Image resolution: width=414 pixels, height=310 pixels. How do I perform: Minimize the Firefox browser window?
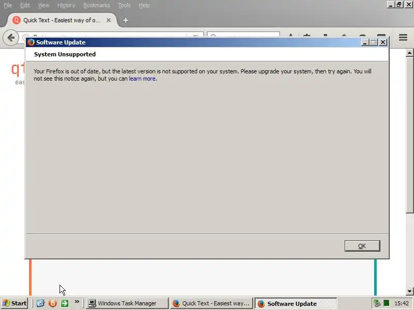pyautogui.click(x=391, y=5)
